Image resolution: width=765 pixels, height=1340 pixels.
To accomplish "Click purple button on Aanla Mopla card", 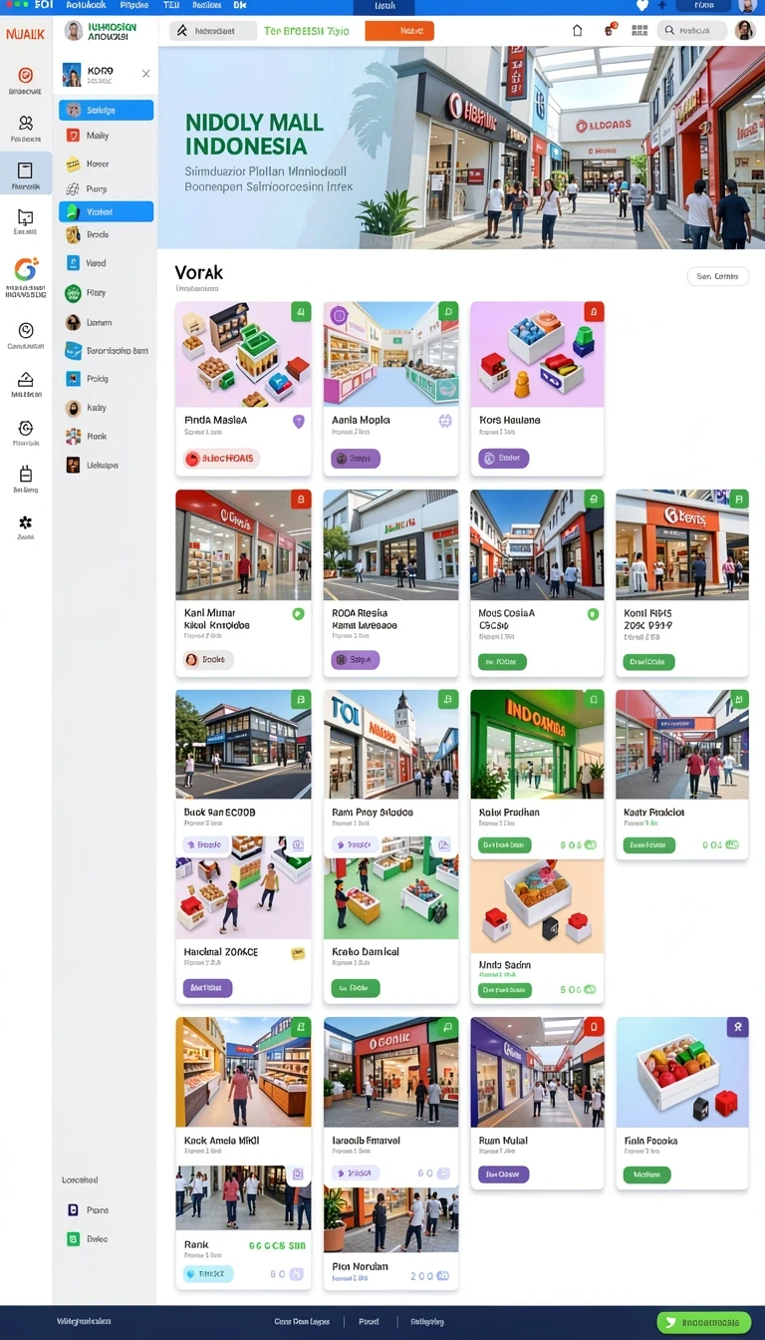I will click(356, 459).
